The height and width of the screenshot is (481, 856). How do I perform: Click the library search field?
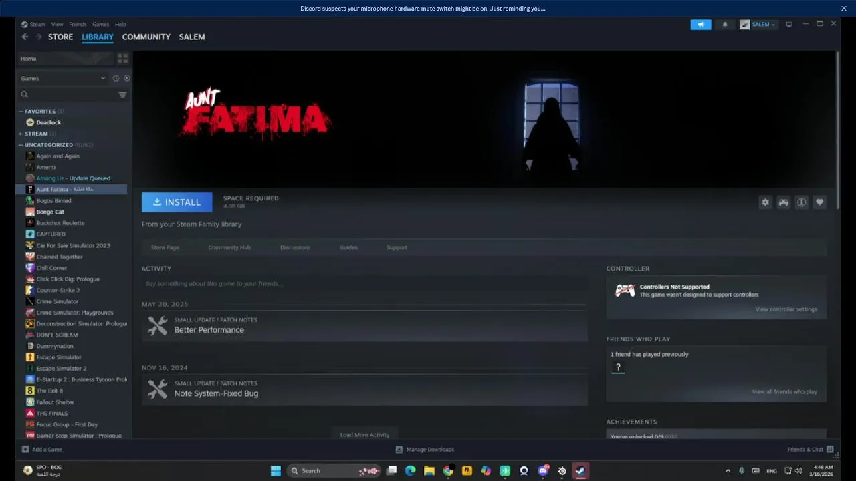pyautogui.click(x=68, y=95)
